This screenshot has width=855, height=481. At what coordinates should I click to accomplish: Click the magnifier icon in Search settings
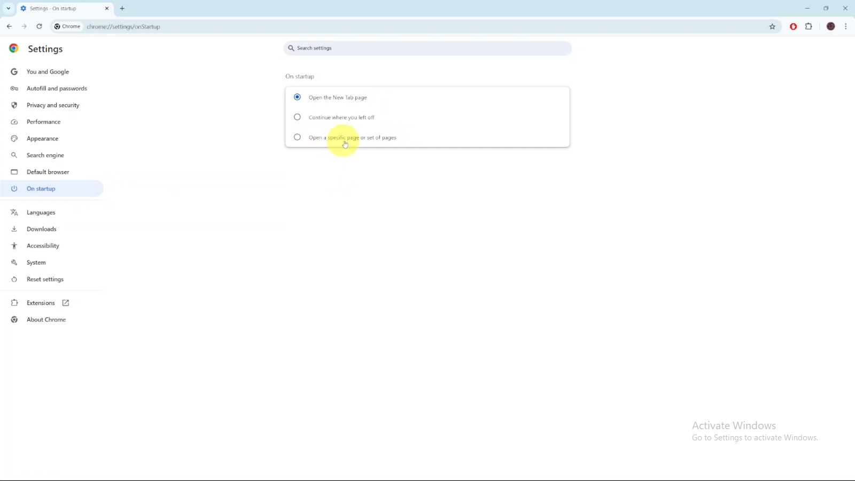[x=291, y=48]
